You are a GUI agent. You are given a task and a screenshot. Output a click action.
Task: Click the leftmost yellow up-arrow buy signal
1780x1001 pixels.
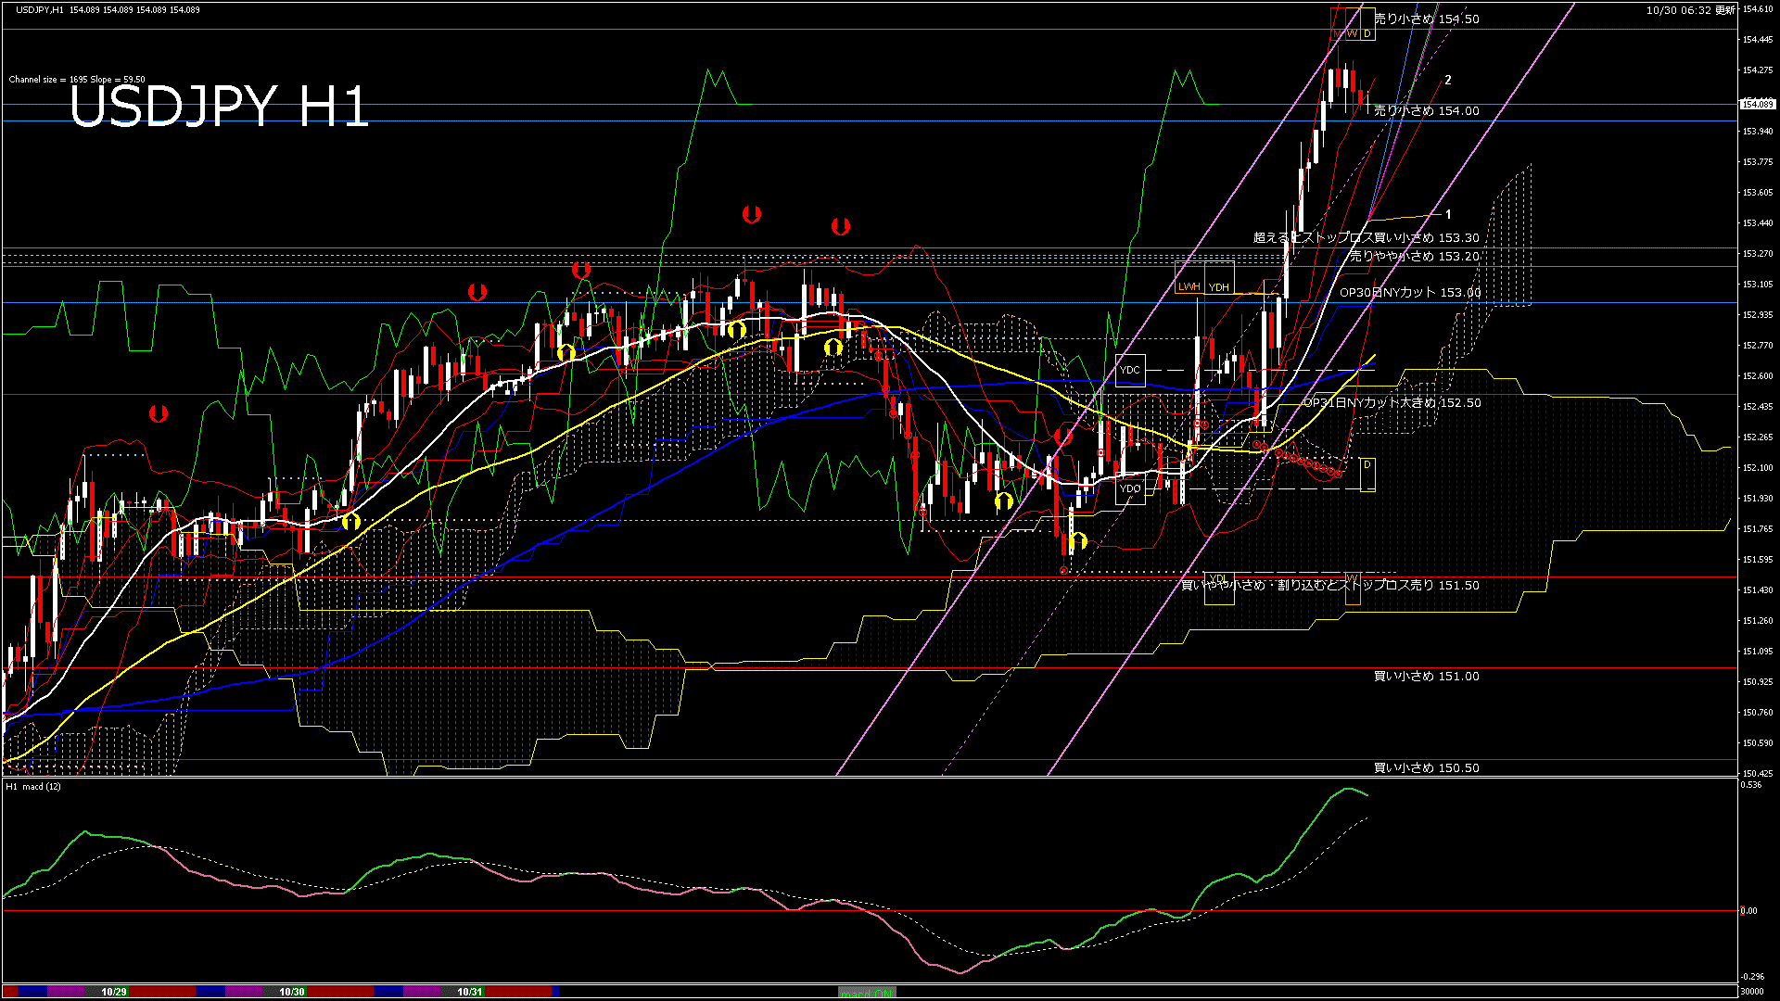pos(350,522)
